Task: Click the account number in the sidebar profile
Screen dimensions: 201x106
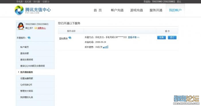Action: 37,24
